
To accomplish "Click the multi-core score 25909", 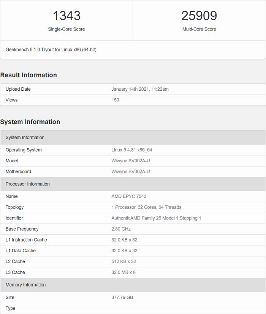I will click(199, 16).
